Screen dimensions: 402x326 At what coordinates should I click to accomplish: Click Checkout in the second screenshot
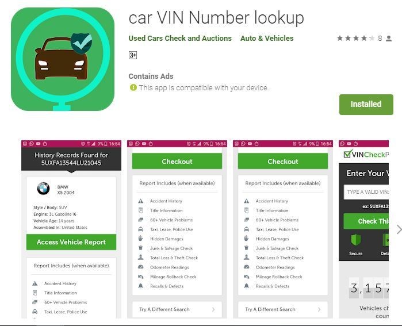point(177,161)
